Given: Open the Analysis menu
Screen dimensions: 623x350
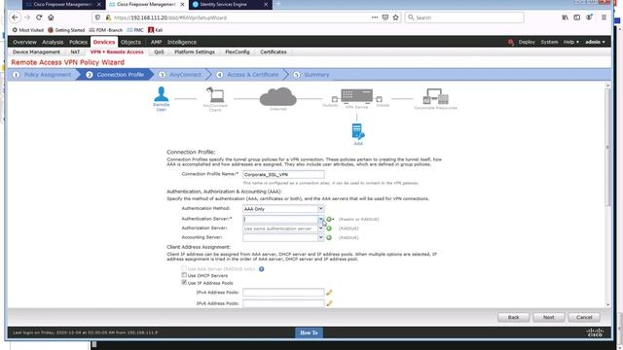Looking at the screenshot, I should (x=53, y=42).
